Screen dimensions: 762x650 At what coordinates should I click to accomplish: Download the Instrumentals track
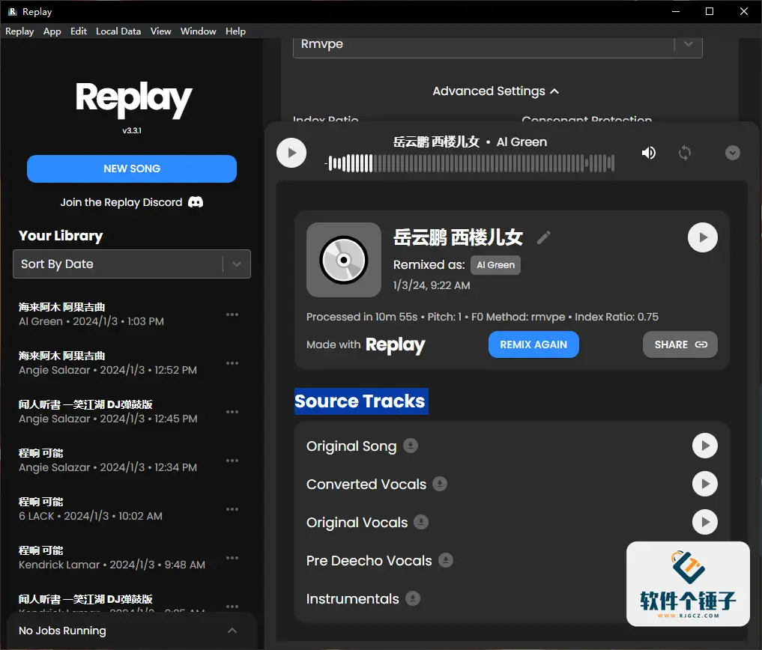point(413,598)
